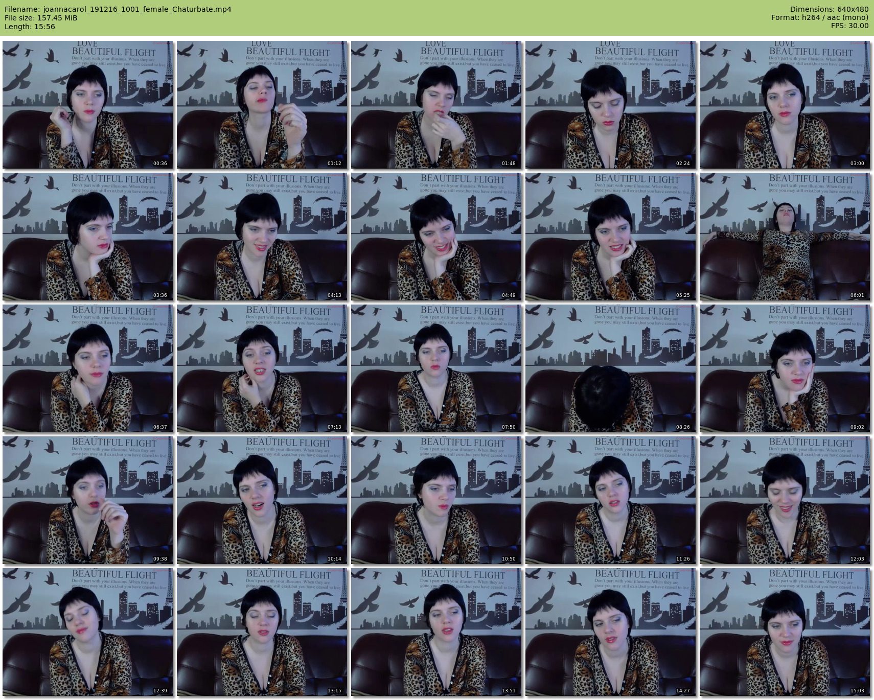874x700 pixels.
Task: Open the wide-shot thumbnail at 06:01
Action: 785,237
